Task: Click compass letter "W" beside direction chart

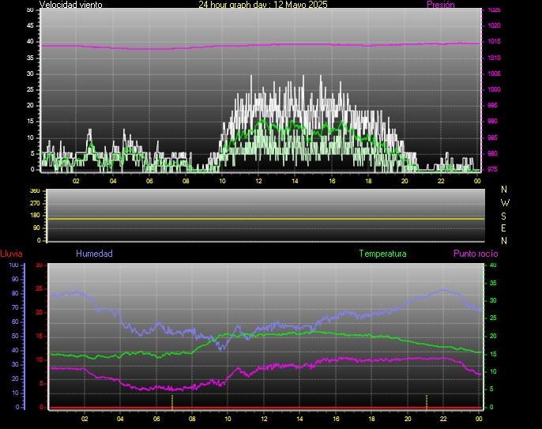Action: (x=505, y=202)
